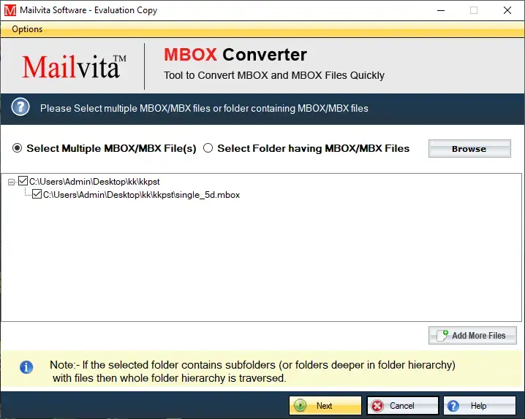Minimize the Mailvita Software window
525x419 pixels.
tap(441, 10)
